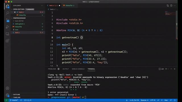The width and height of the screenshot is (182, 102).
Task: Place cursor on getnextnum function declaration
Action: pos(69,37)
